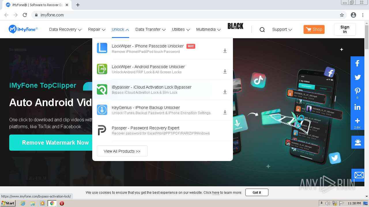Screen dimensions: 369x207
Task: Open File Explorer from taskbar
Action: click(x=33, y=203)
